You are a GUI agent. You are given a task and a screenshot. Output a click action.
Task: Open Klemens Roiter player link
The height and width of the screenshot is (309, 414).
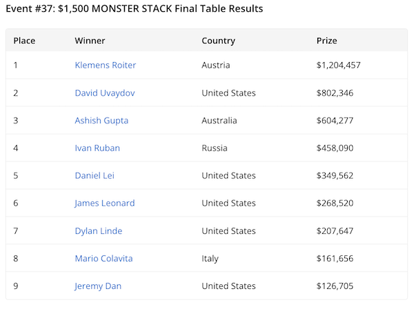pyautogui.click(x=105, y=65)
